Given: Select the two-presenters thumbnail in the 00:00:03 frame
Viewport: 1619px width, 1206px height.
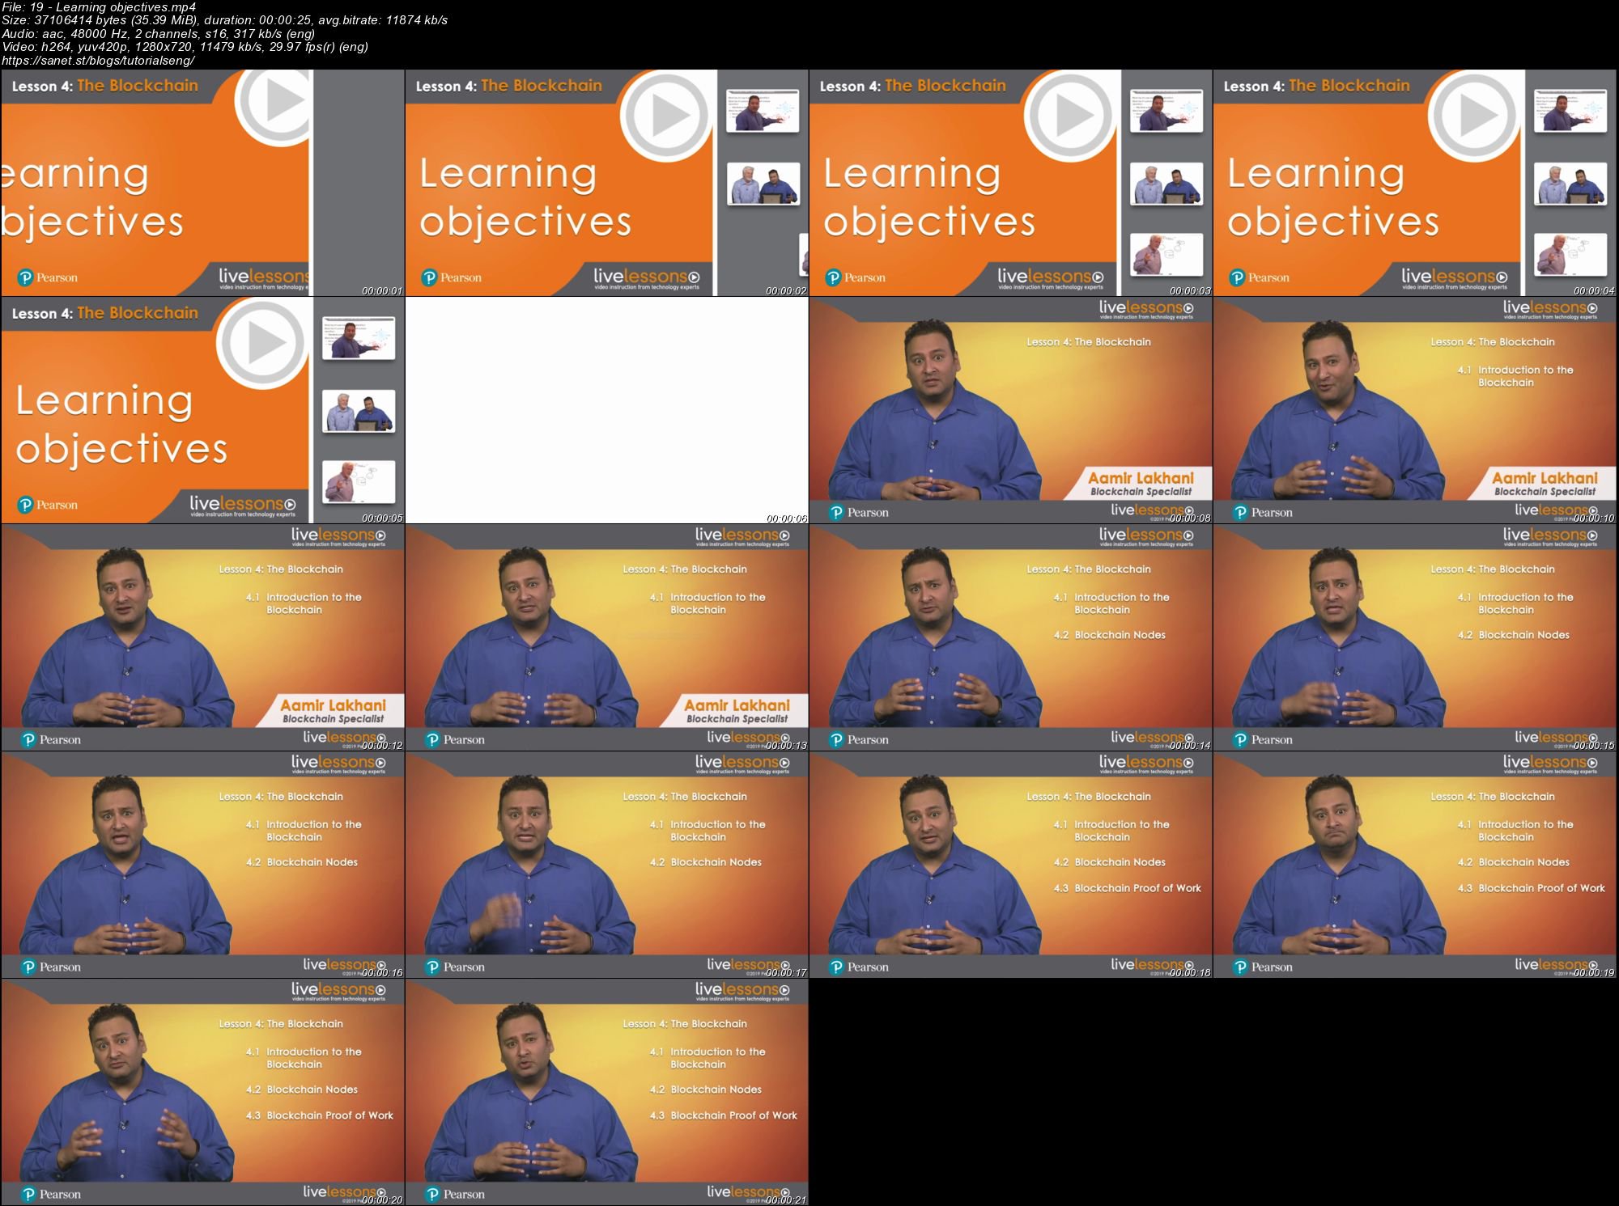Looking at the screenshot, I should (x=1166, y=184).
